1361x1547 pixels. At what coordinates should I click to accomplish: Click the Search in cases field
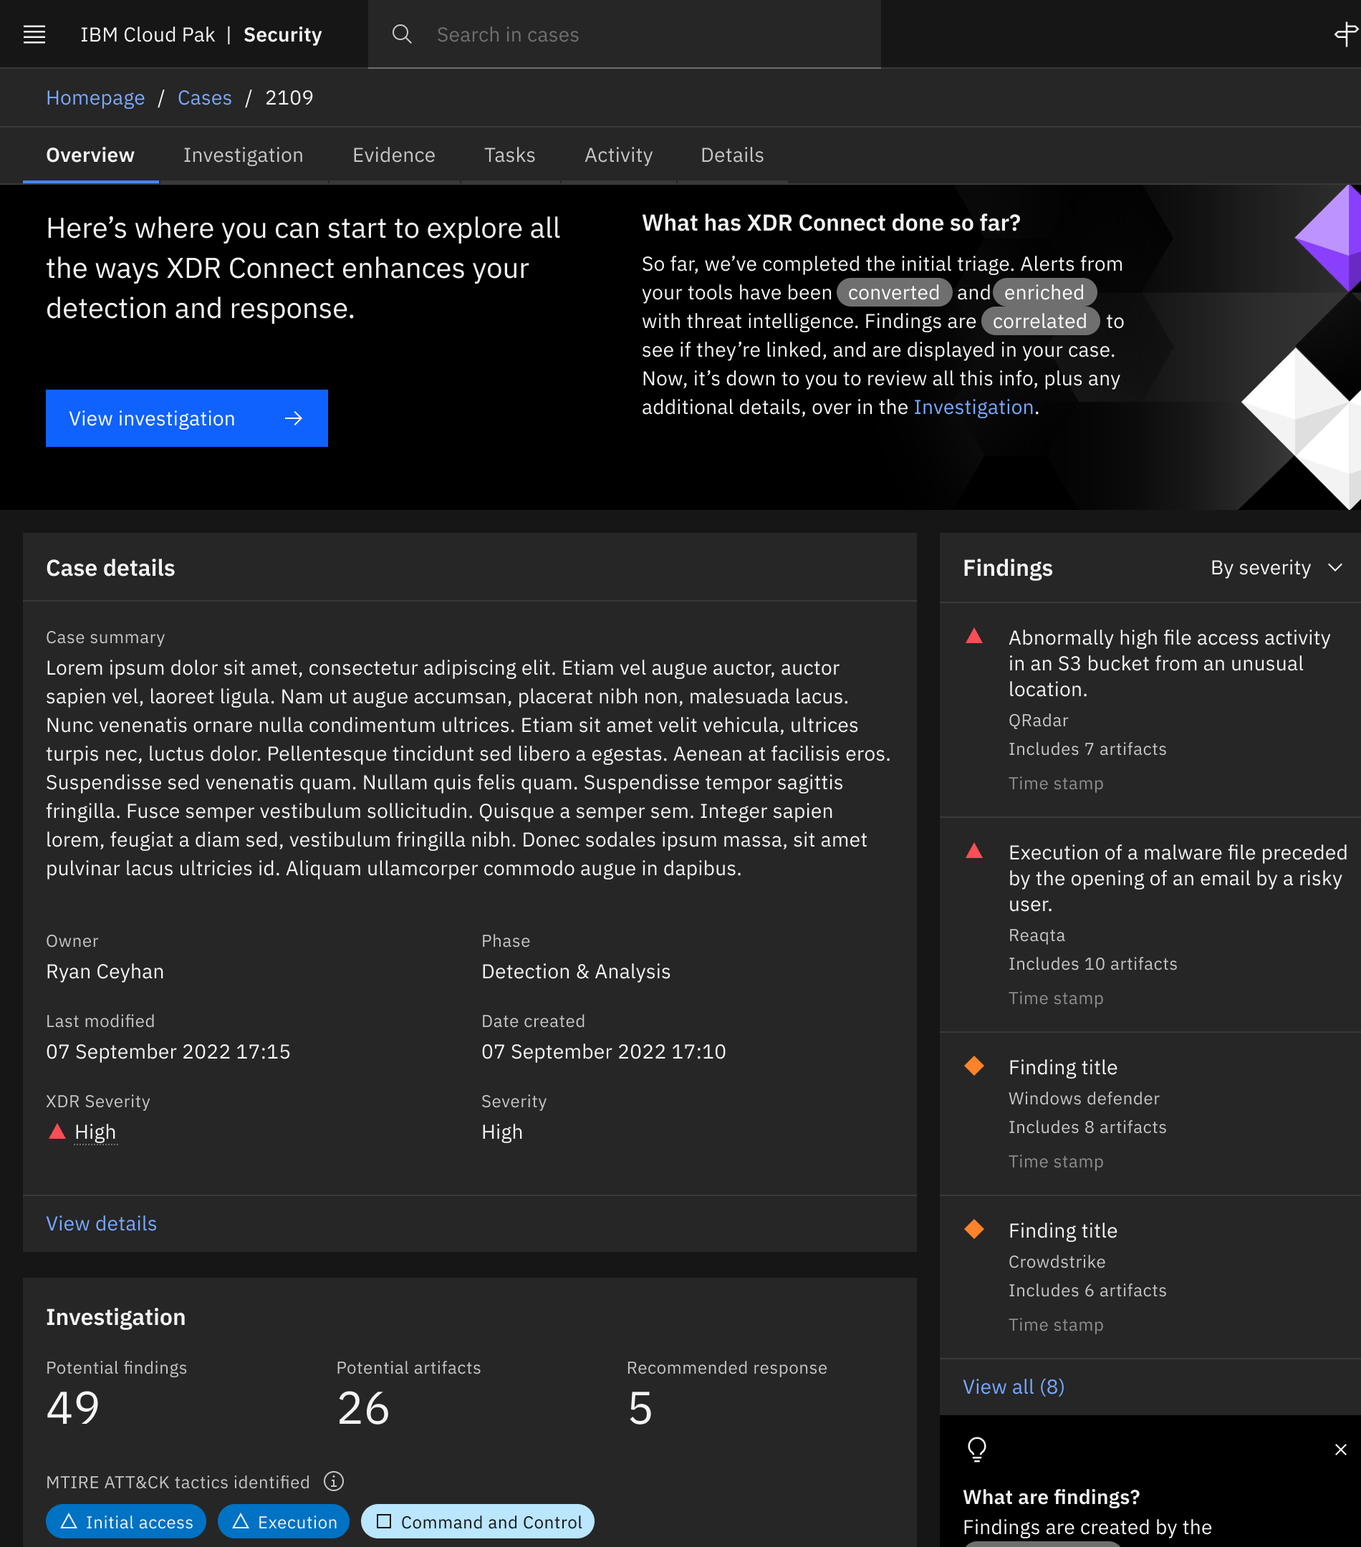(625, 34)
